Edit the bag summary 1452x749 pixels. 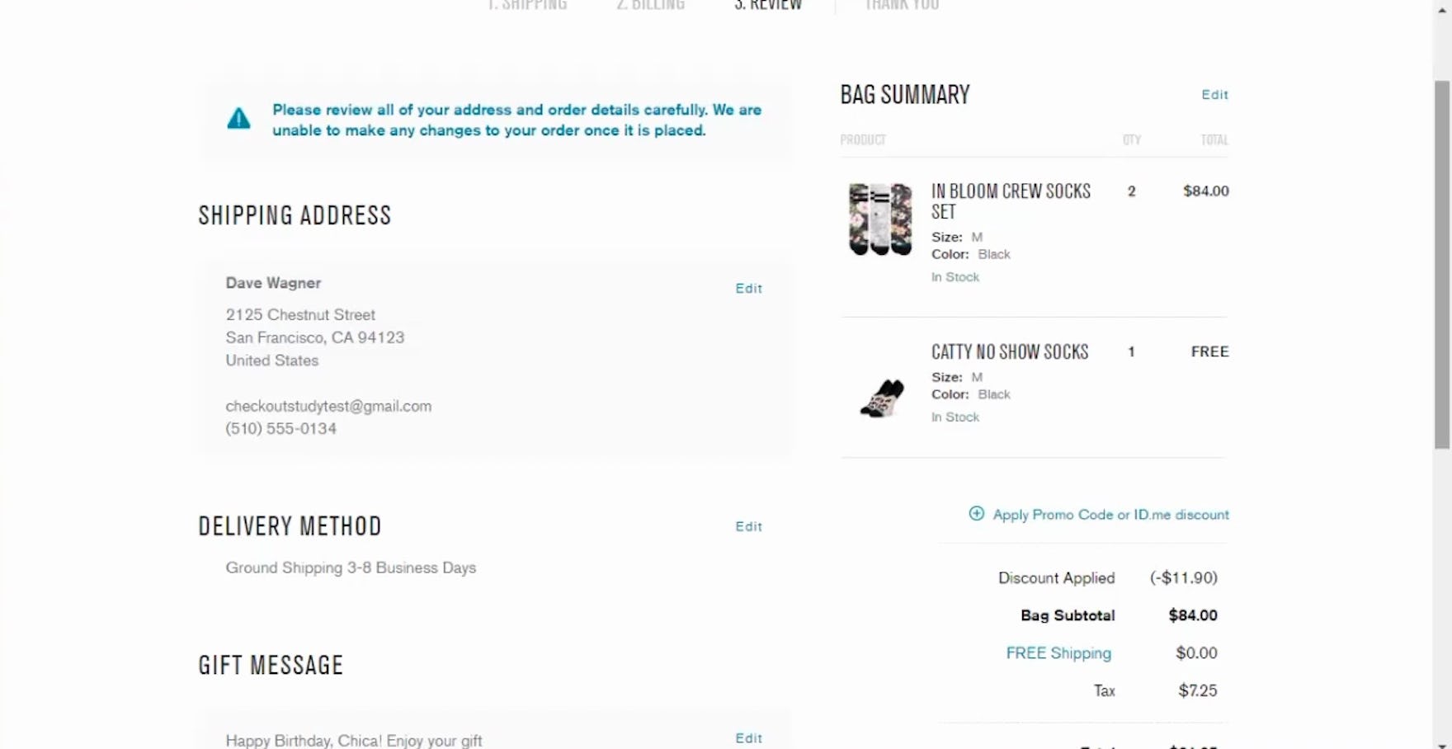click(x=1214, y=95)
